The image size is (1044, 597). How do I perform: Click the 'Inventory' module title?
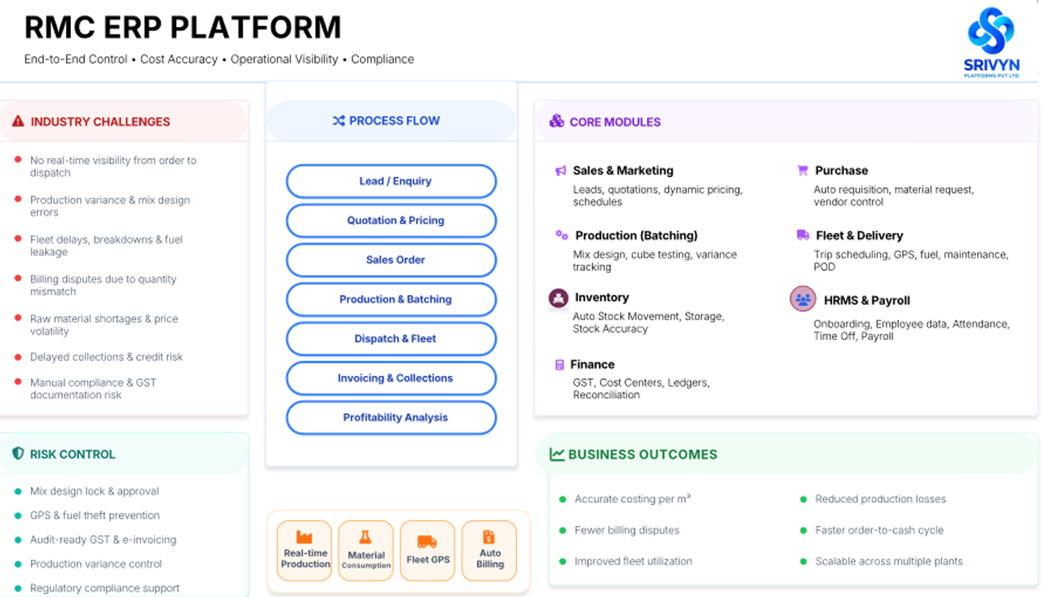[602, 298]
